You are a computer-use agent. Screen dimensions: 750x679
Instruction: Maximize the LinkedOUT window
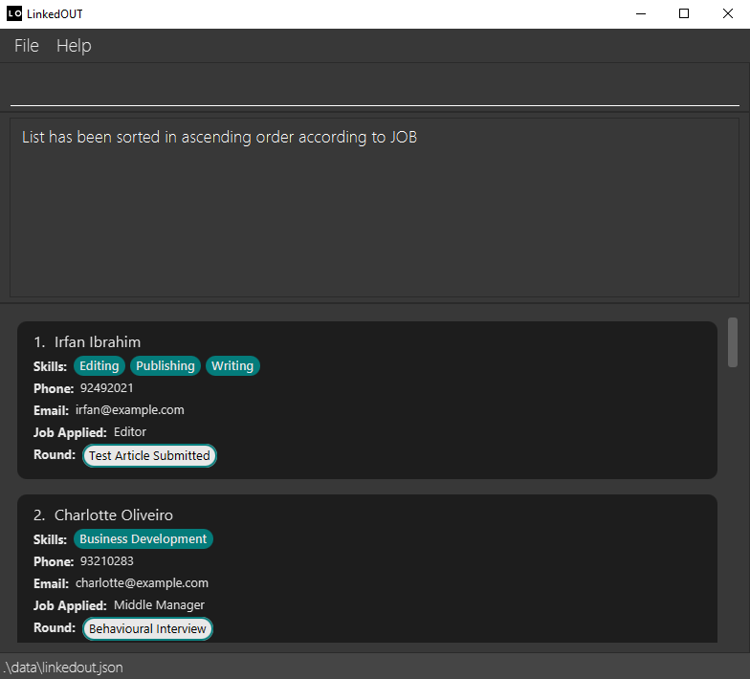click(x=684, y=13)
